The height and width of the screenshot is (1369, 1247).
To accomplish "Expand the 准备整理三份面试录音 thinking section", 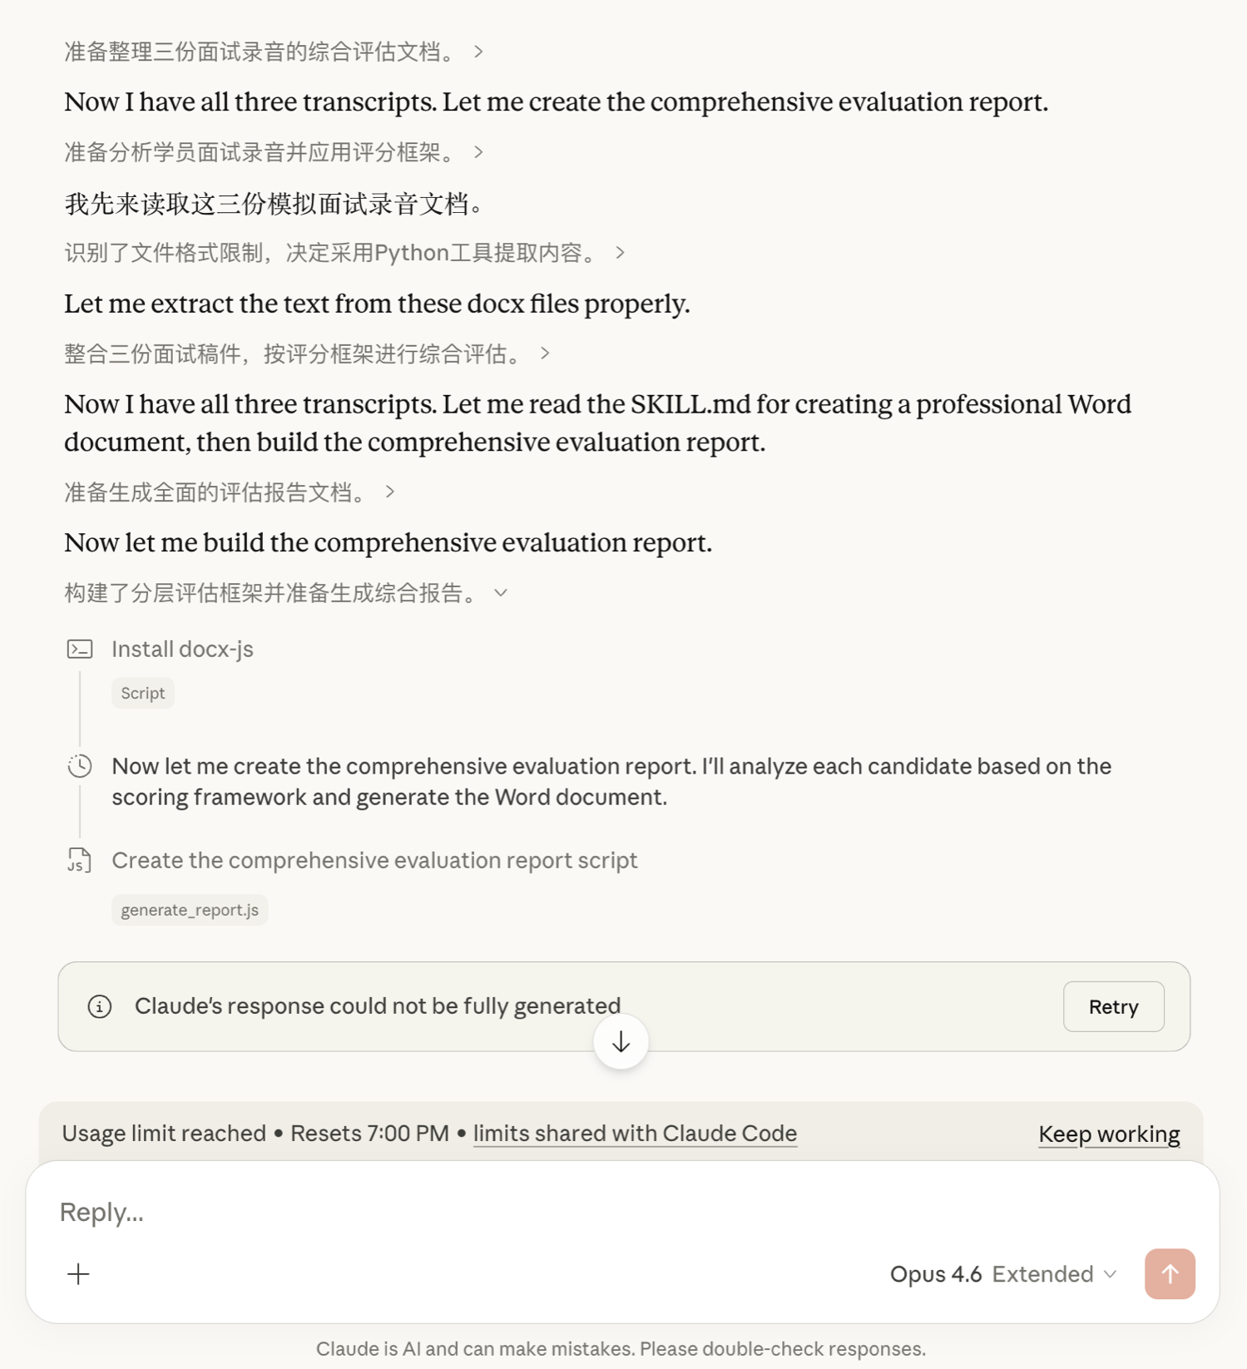I will (x=478, y=52).
